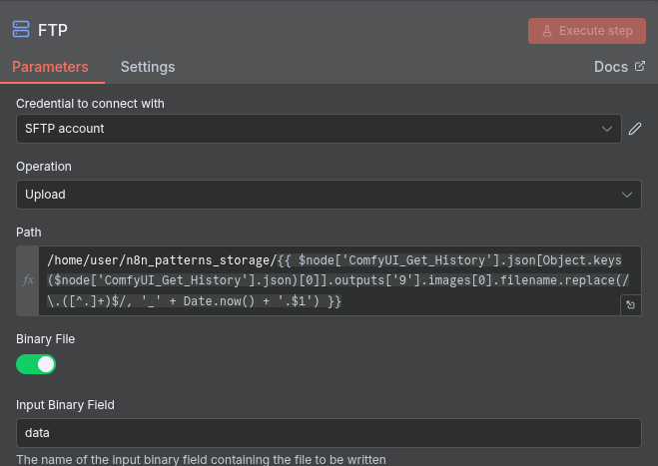Image resolution: width=658 pixels, height=466 pixels.
Task: Click the chevron arrow of Upload field
Action: pos(626,195)
